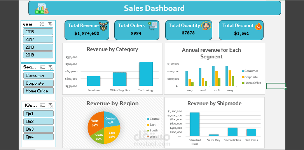Filter by Qtr4
Screen dimensions: 304x150
[38, 137]
